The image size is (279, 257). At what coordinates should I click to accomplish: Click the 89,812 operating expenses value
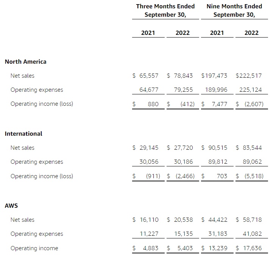coord(218,162)
